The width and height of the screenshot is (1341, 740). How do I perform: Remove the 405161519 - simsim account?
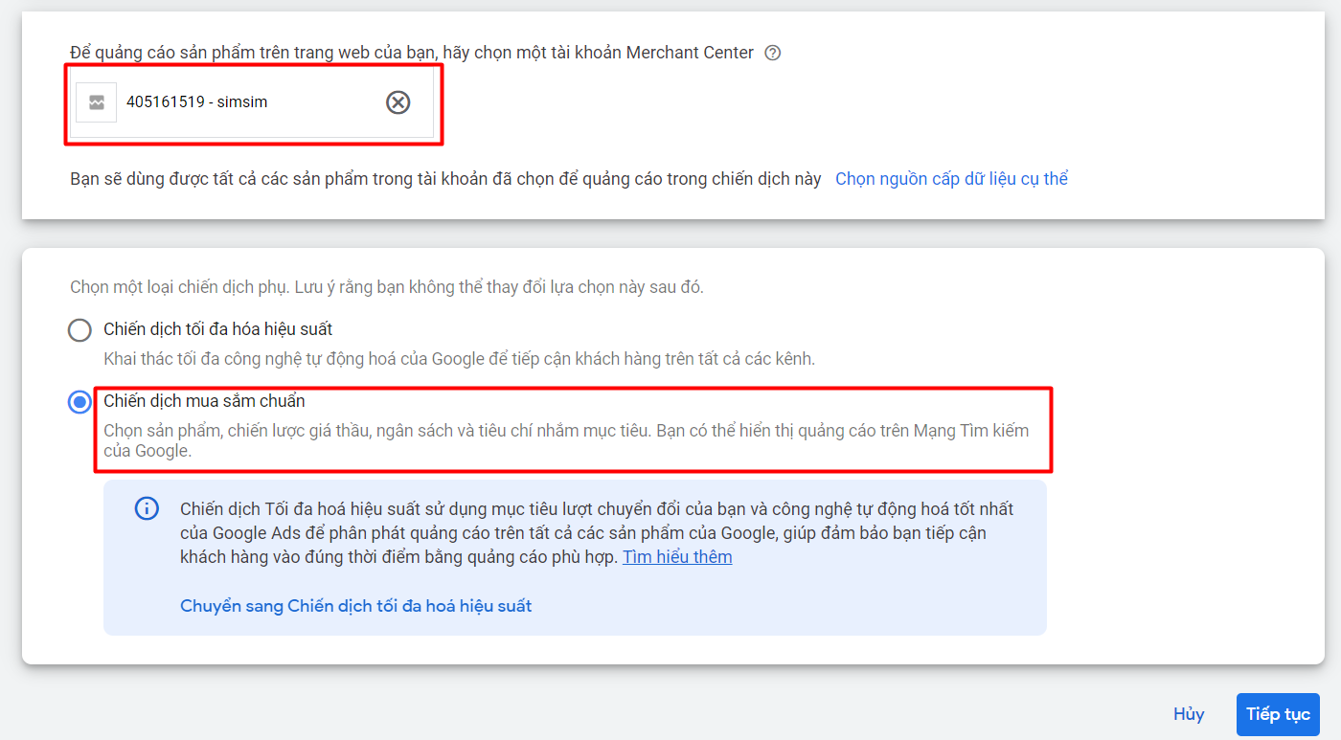pos(398,102)
